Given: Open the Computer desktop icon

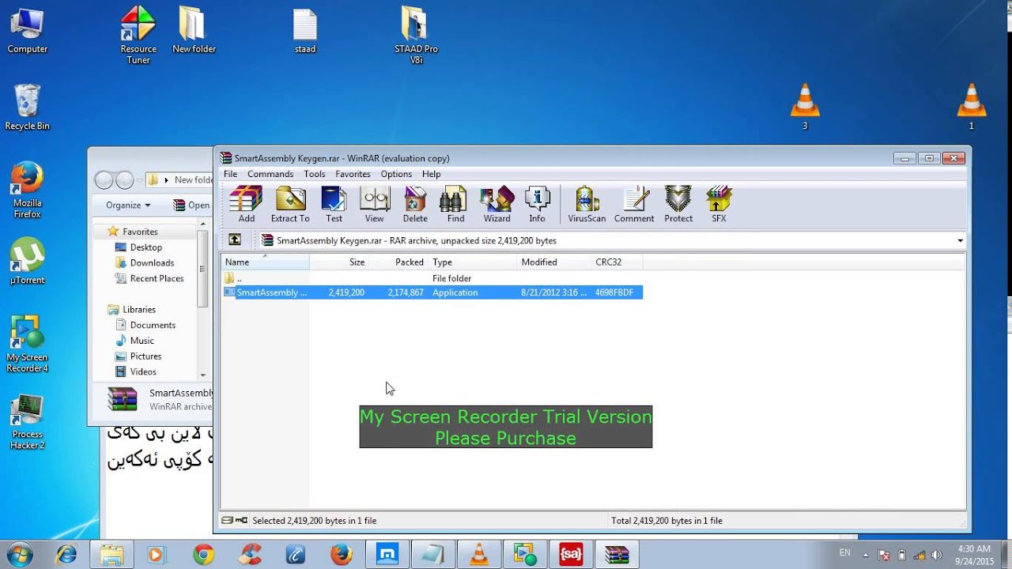Looking at the screenshot, I should 28,30.
